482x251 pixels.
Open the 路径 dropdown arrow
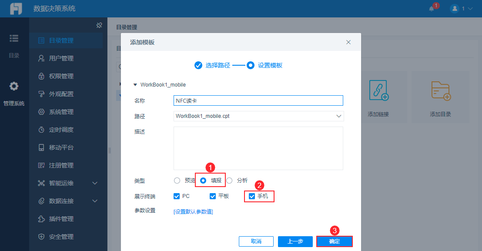click(338, 116)
